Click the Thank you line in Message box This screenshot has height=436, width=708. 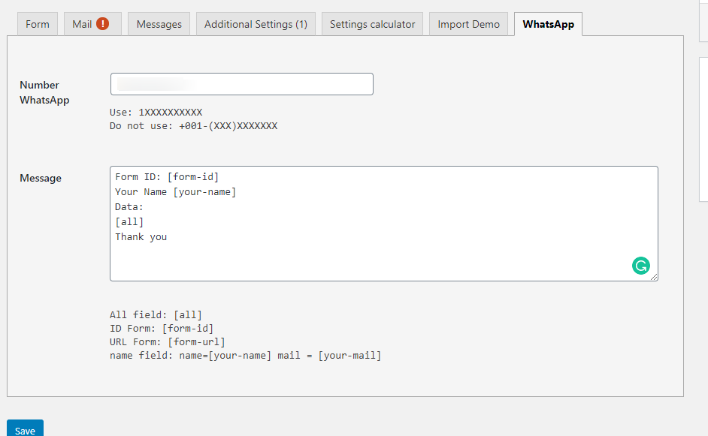(x=141, y=237)
